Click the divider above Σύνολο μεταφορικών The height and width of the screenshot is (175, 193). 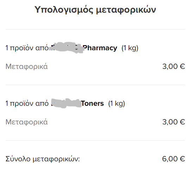[x=95, y=140]
